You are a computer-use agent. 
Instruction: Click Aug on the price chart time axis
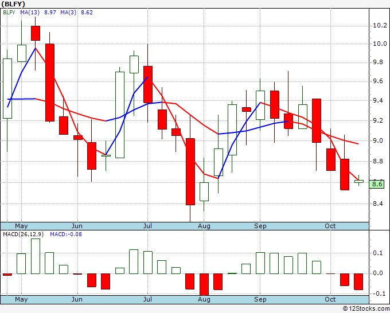(204, 226)
